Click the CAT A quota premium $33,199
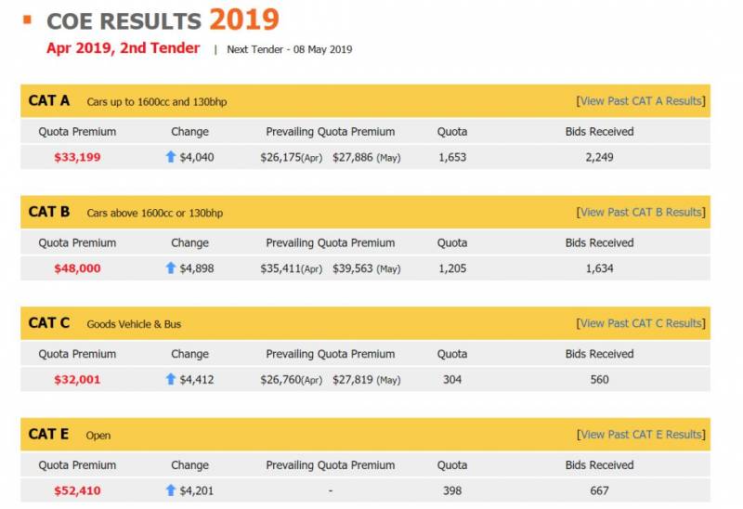 tap(77, 157)
